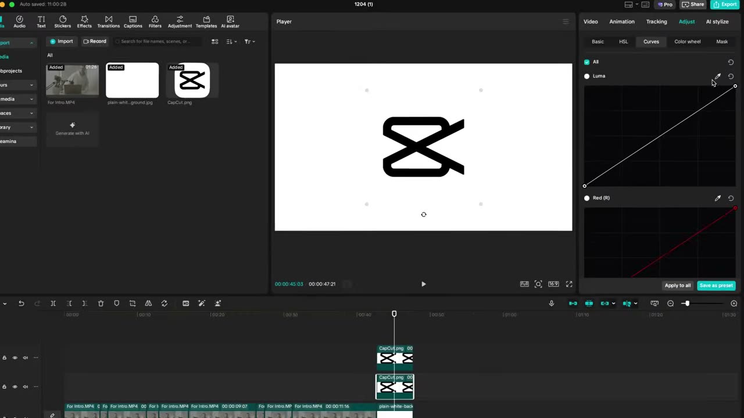Image resolution: width=744 pixels, height=418 pixels.
Task: Switch to the Animation tab
Action: (x=622, y=21)
